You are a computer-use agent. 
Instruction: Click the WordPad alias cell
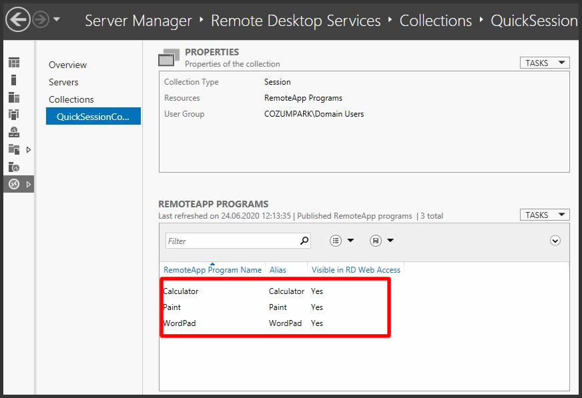pyautogui.click(x=286, y=323)
